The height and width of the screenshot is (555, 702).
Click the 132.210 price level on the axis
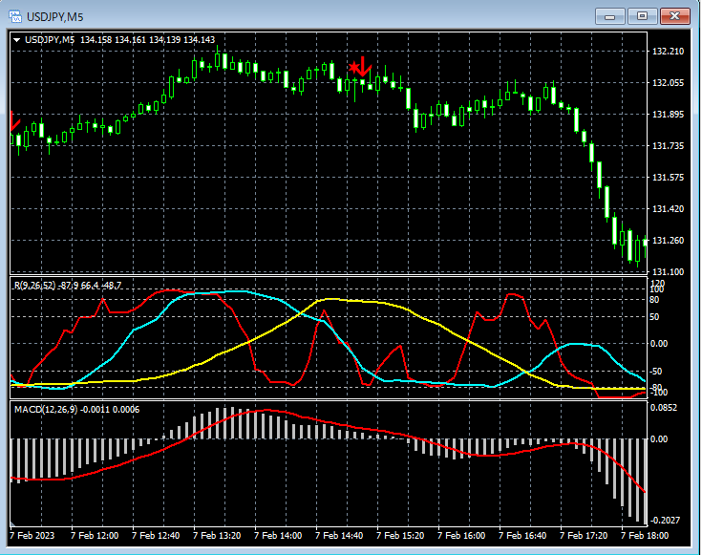(x=668, y=52)
